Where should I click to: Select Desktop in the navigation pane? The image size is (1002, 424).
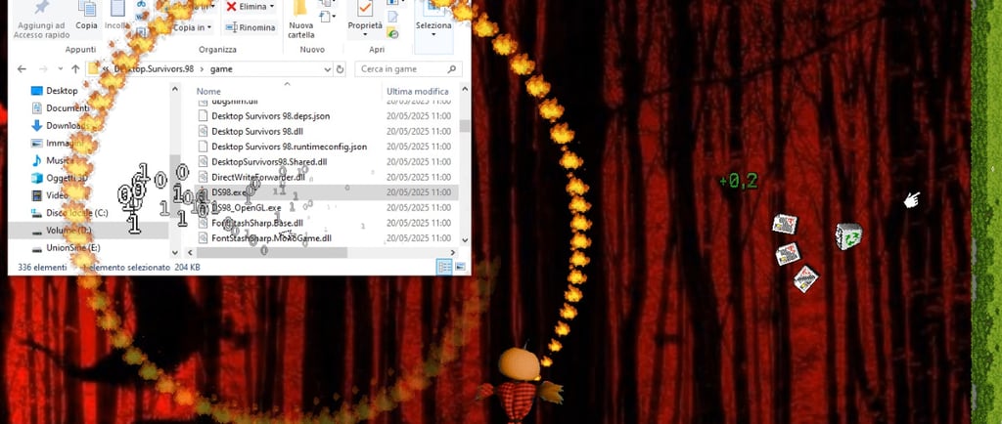point(62,91)
